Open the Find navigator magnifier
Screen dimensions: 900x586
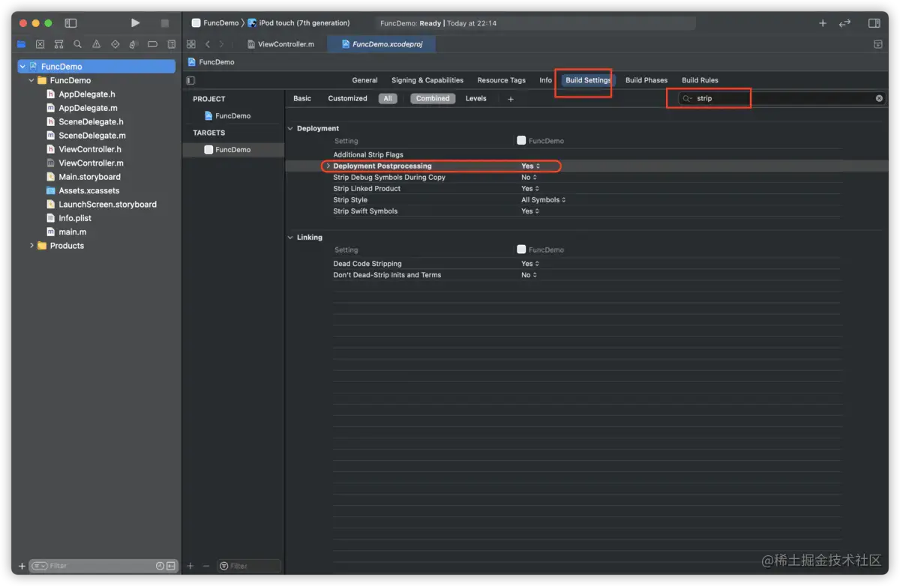tap(77, 44)
